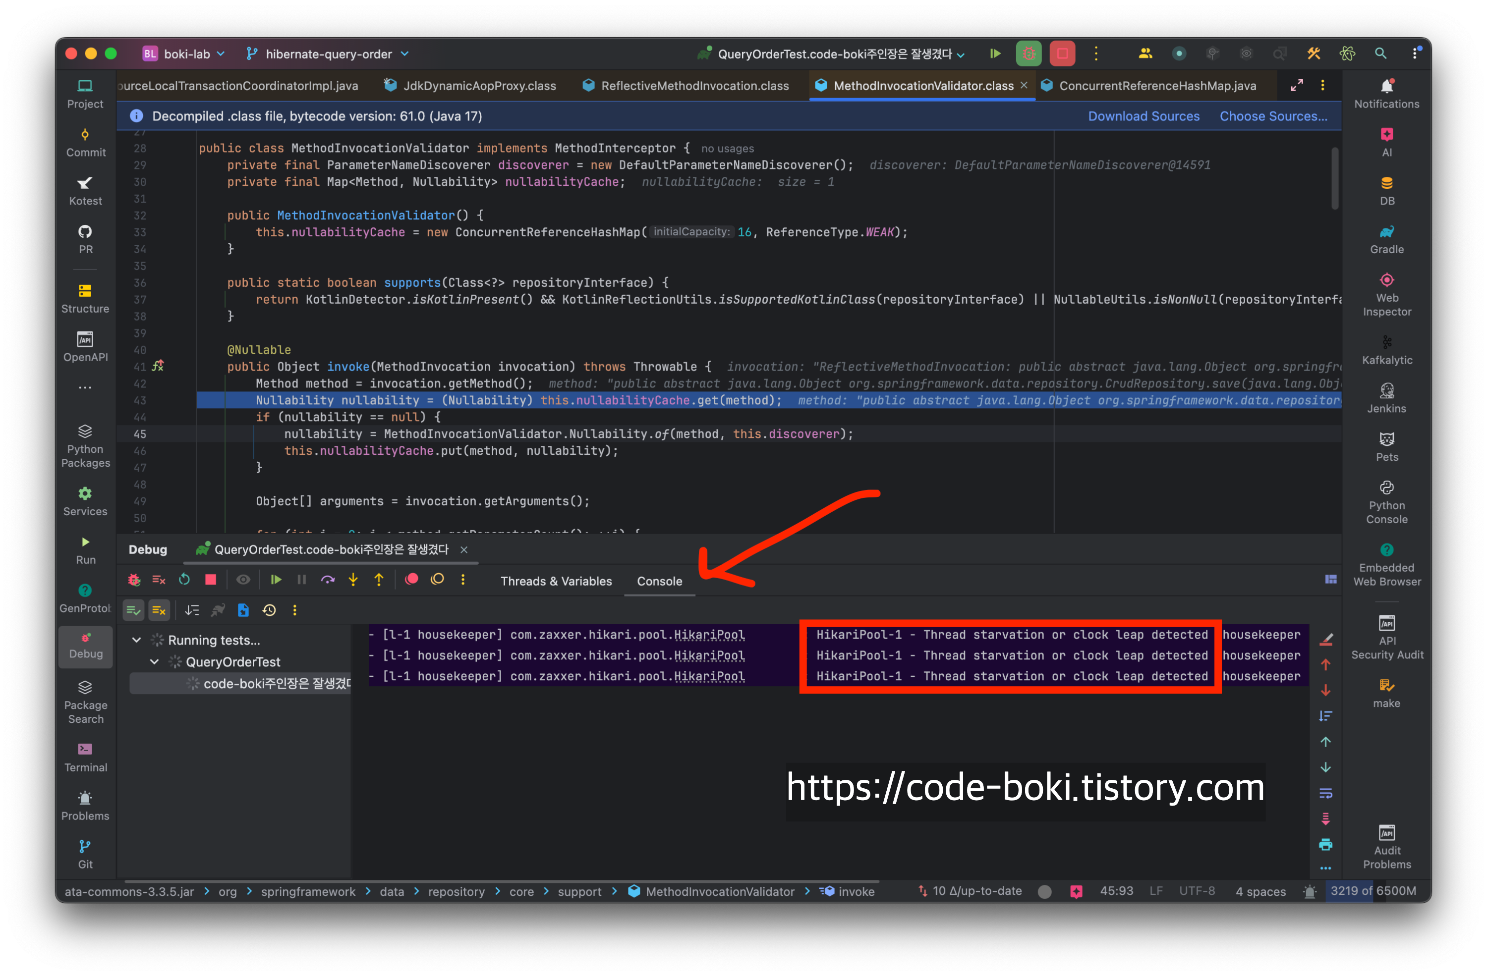This screenshot has width=1487, height=976.
Task: Resume program with green play icon
Action: click(x=276, y=580)
